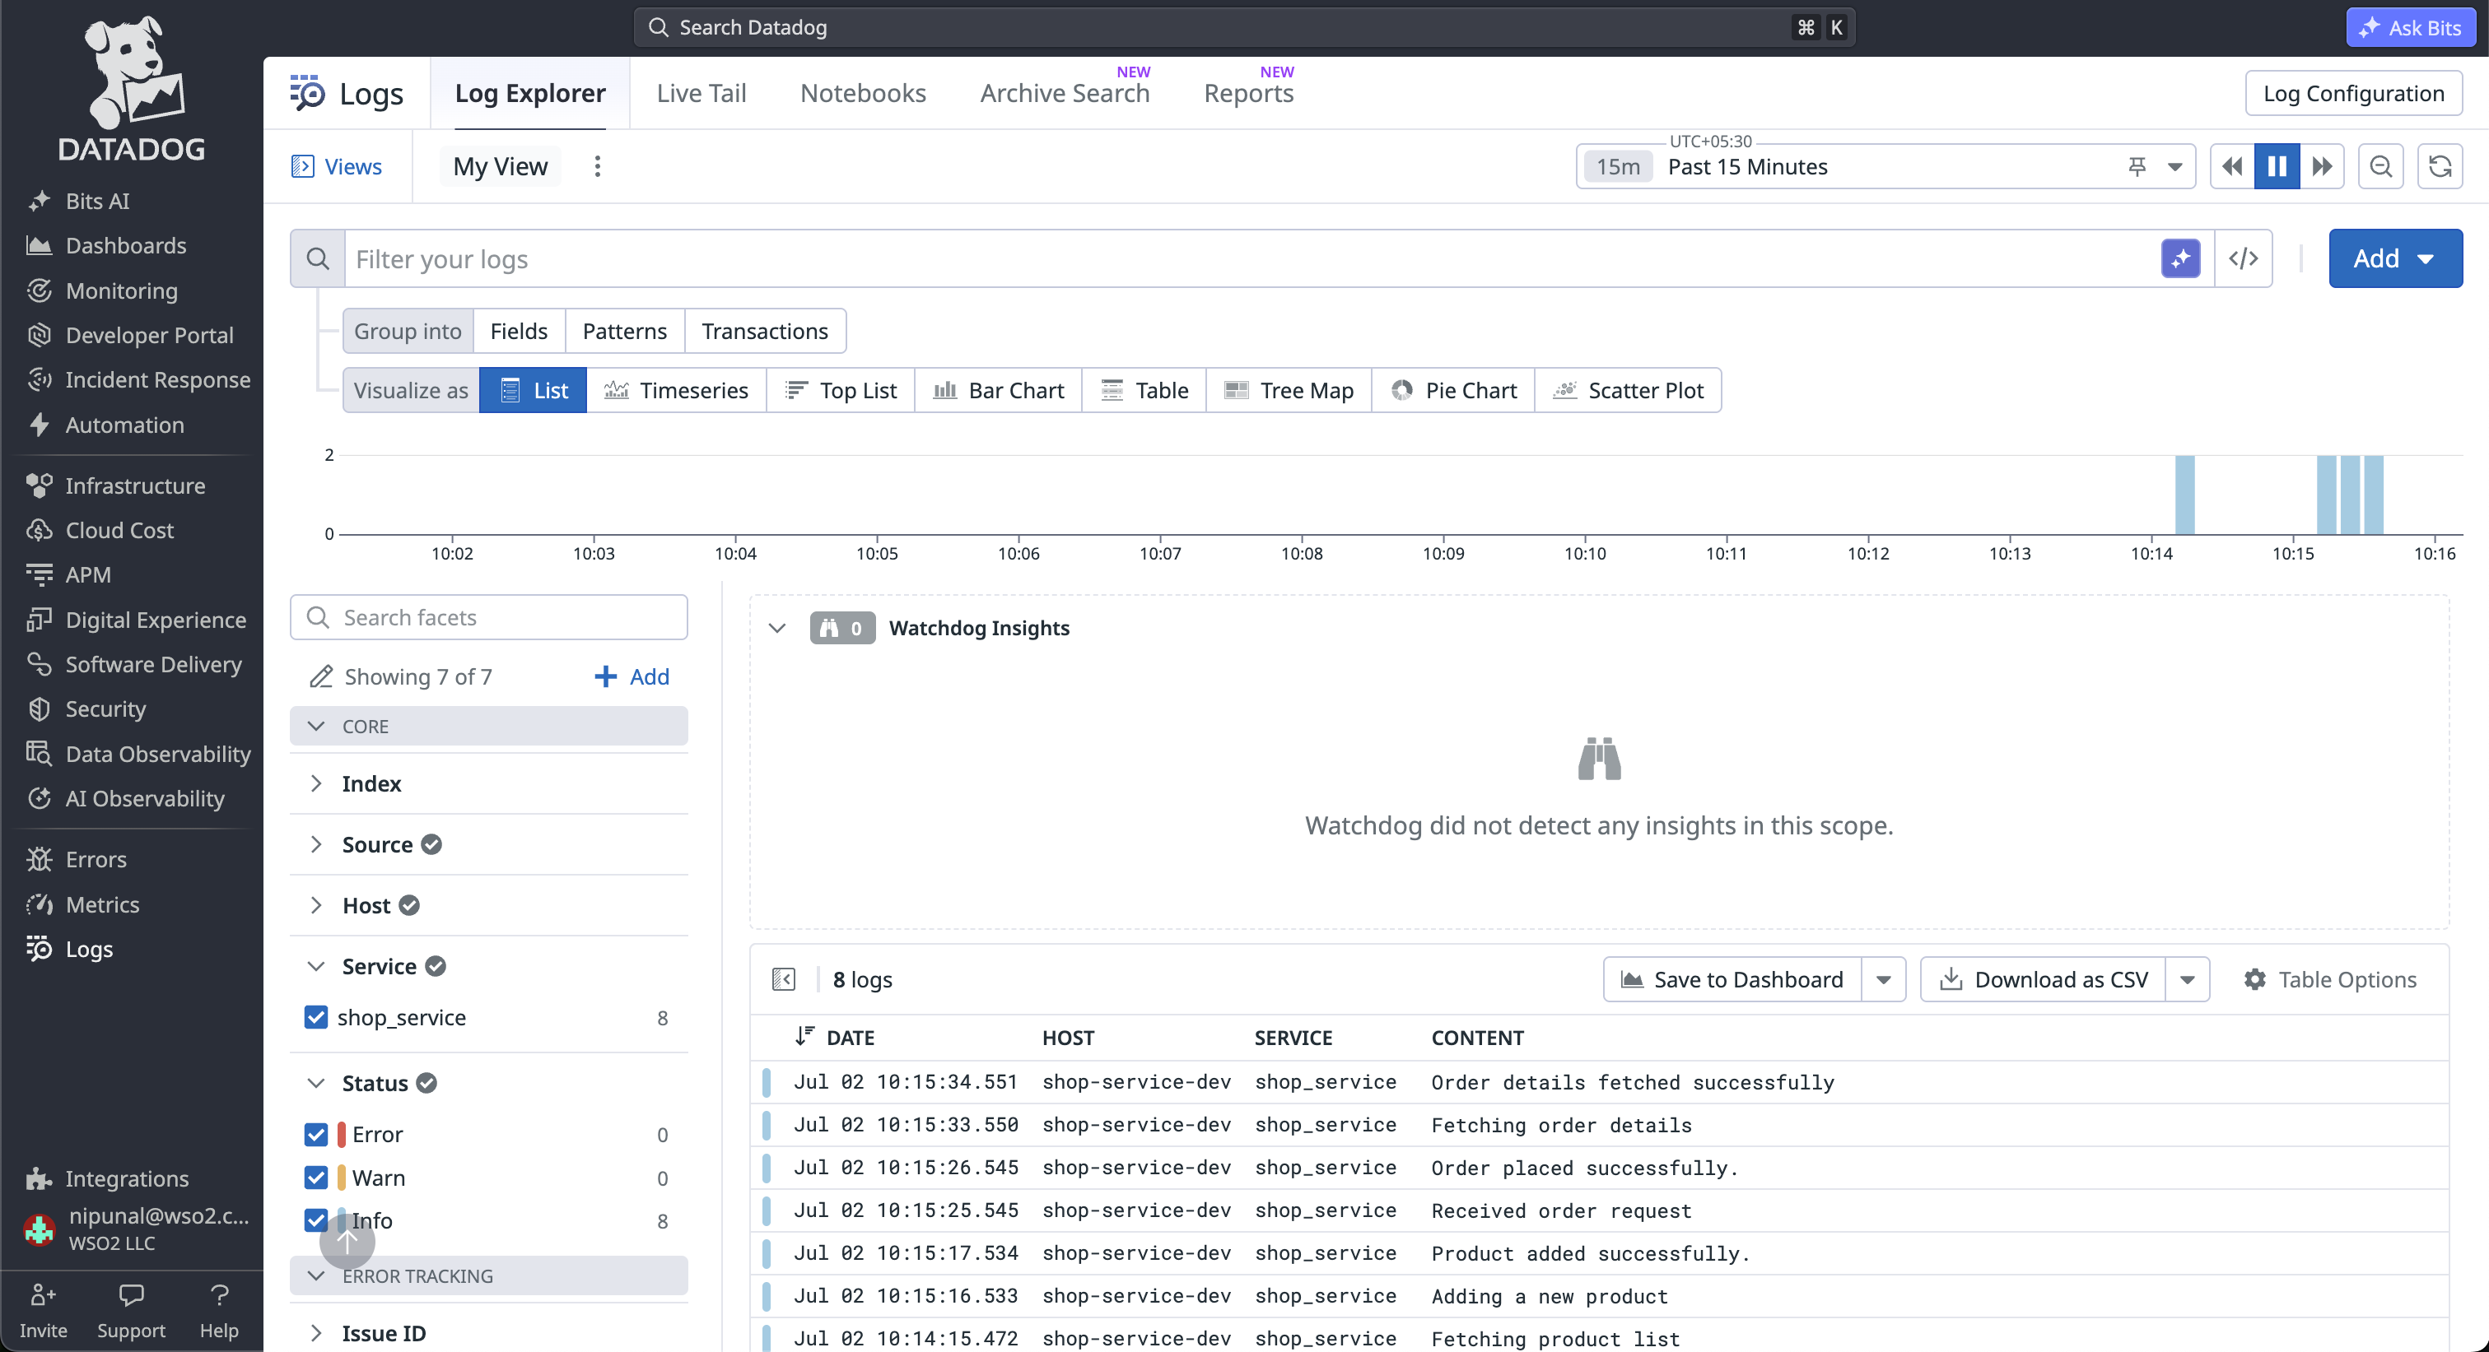Step time range forward
This screenshot has width=2489, height=1352.
pyautogui.click(x=2322, y=166)
